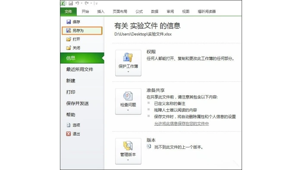Screen dimensions: 302x170
Task: Expand the 检查问题 dropdown arrow
Action: 128,110
